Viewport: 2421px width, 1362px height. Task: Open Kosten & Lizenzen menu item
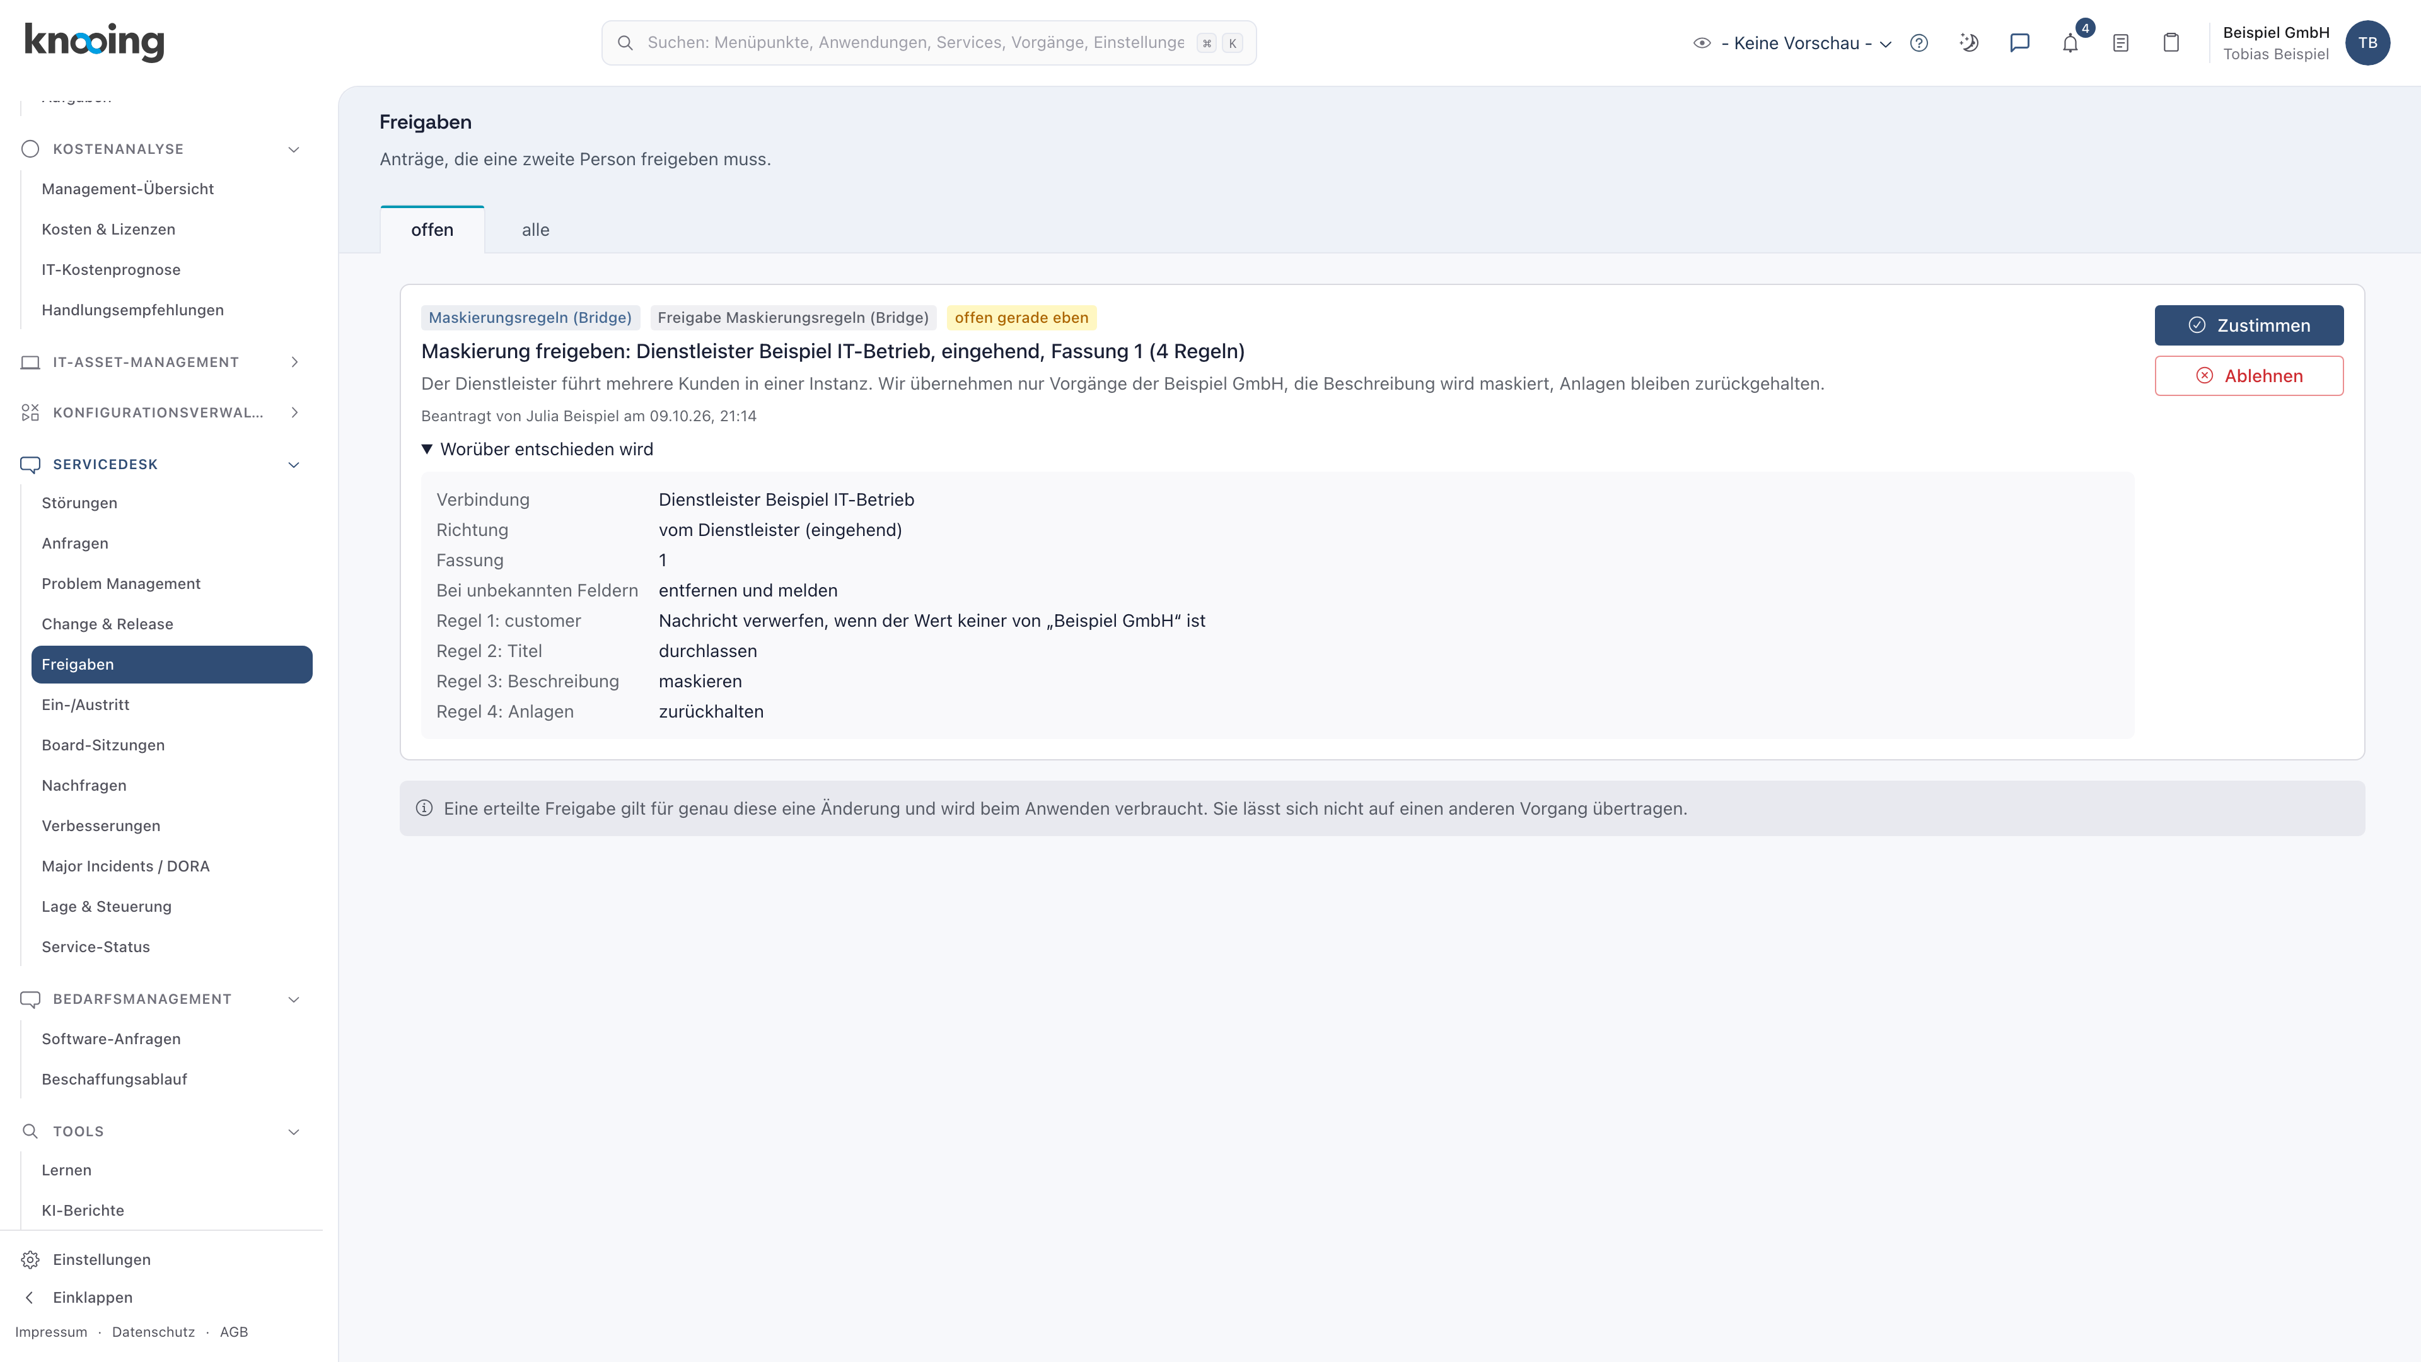(x=172, y=230)
